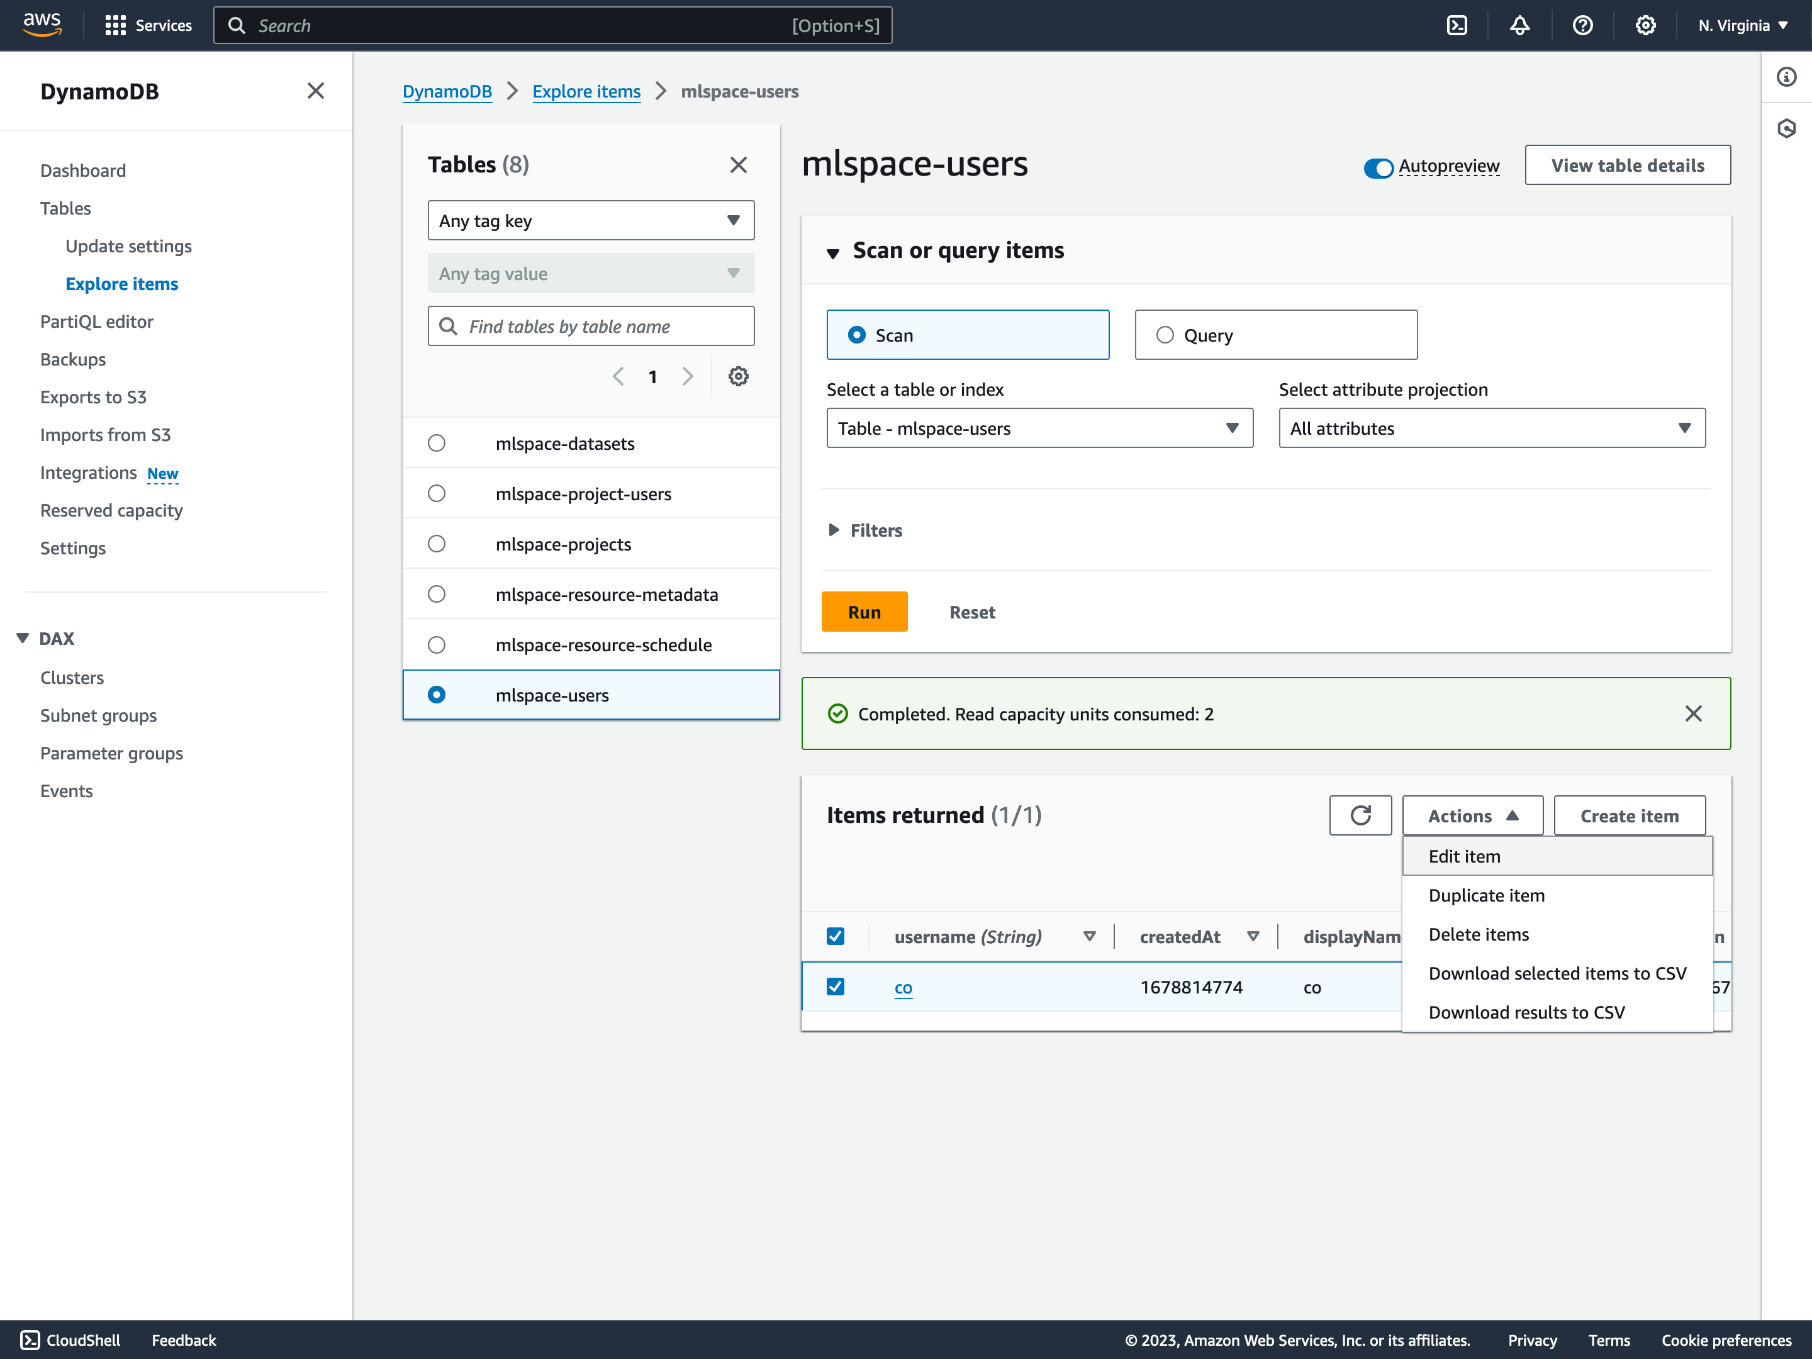Image resolution: width=1812 pixels, height=1359 pixels.
Task: Open the Any tag value dropdown
Action: point(591,273)
